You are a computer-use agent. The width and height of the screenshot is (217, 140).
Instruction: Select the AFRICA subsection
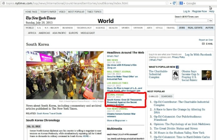tap(32, 33)
